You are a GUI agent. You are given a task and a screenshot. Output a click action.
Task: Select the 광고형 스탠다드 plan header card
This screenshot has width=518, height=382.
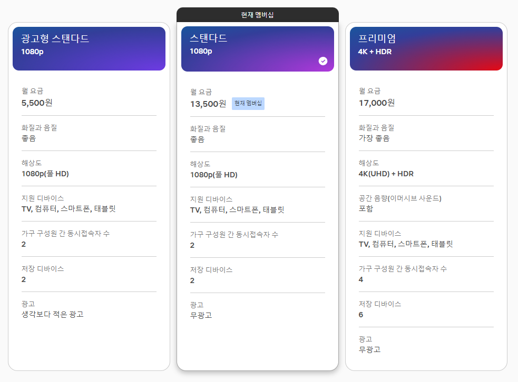tap(89, 48)
